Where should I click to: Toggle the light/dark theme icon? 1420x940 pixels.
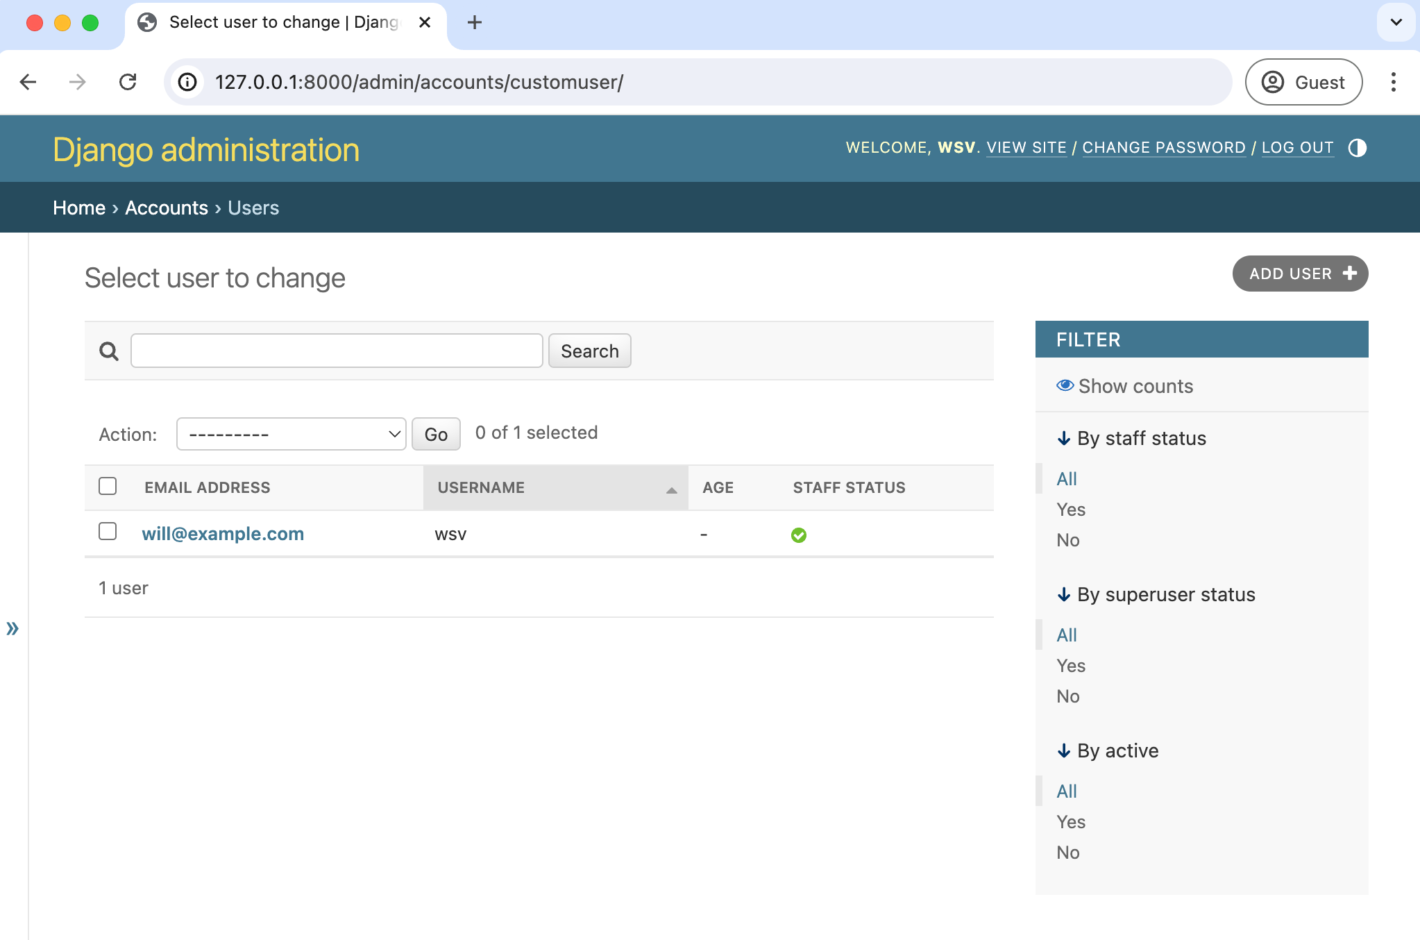[x=1357, y=148]
